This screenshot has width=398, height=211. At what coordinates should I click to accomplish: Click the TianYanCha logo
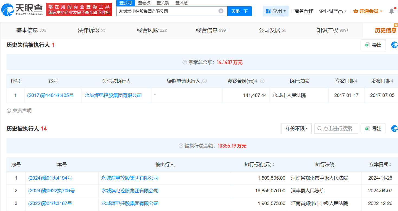click(x=22, y=9)
